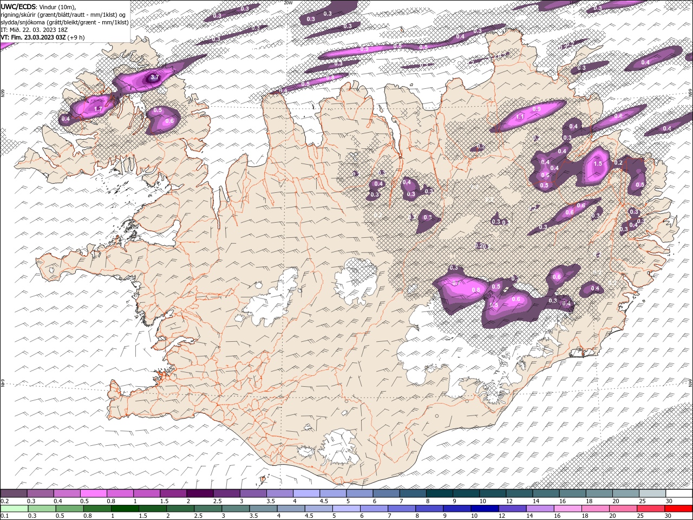Image resolution: width=693 pixels, height=520 pixels.
Task: Click the palest green bottom-row swatch labeled 0.1
Action: pos(14,508)
